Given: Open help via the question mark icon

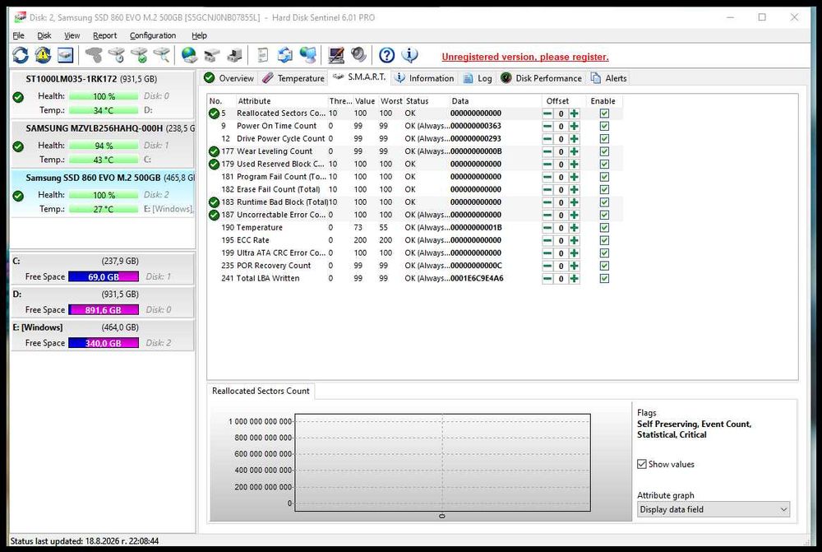Looking at the screenshot, I should 387,55.
